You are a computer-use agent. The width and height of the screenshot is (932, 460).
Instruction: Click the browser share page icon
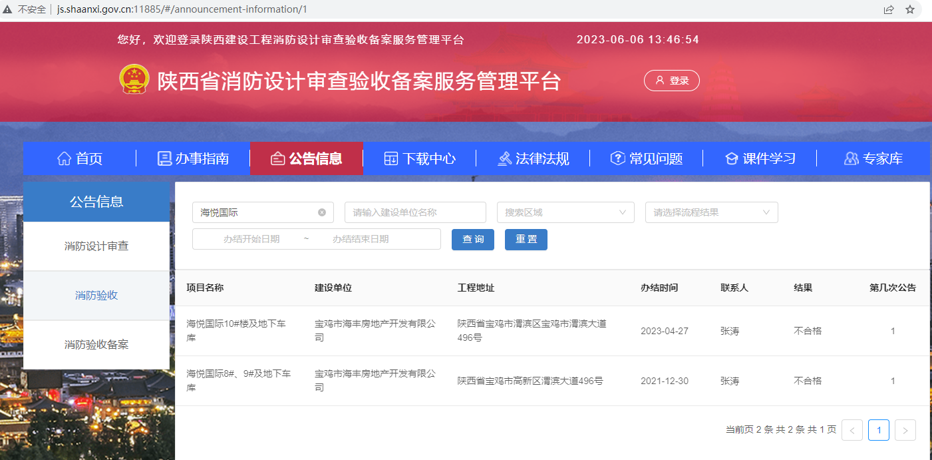pyautogui.click(x=889, y=9)
